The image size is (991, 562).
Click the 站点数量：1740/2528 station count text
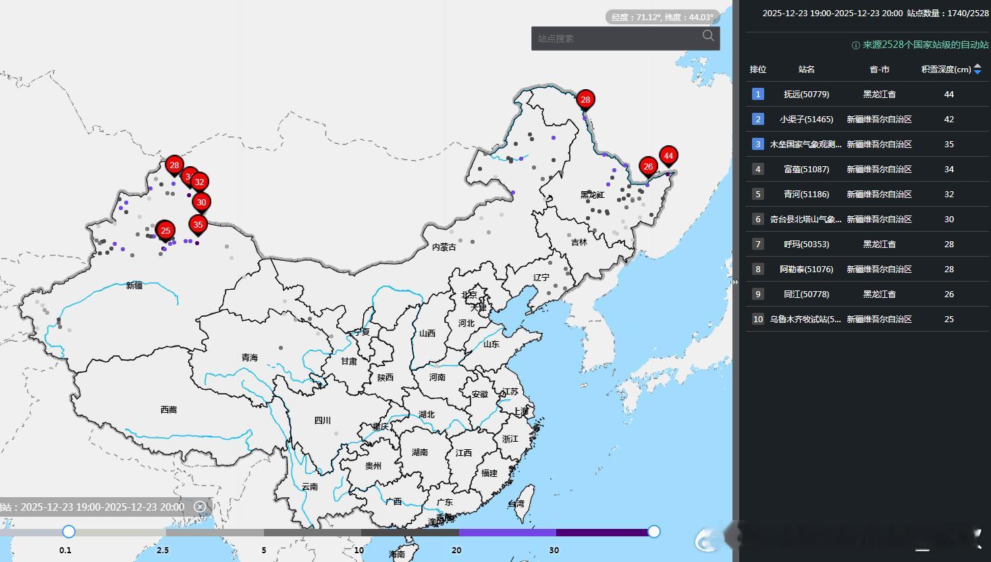(948, 13)
